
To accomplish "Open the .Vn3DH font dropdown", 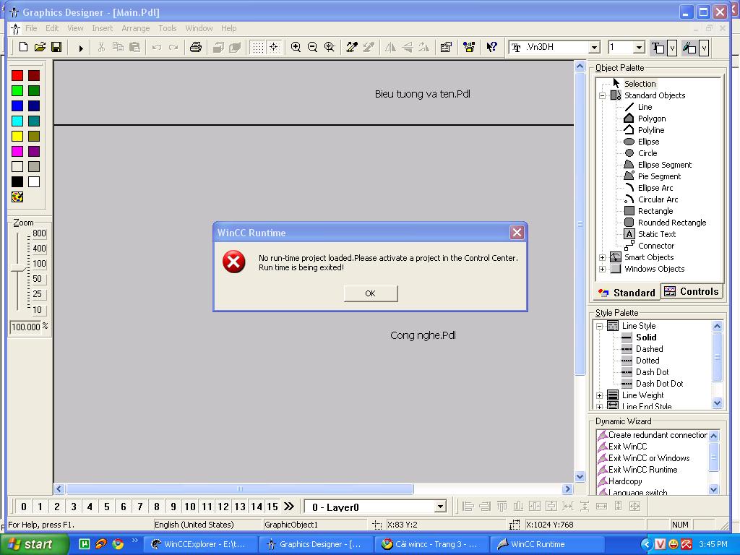I will coord(594,48).
